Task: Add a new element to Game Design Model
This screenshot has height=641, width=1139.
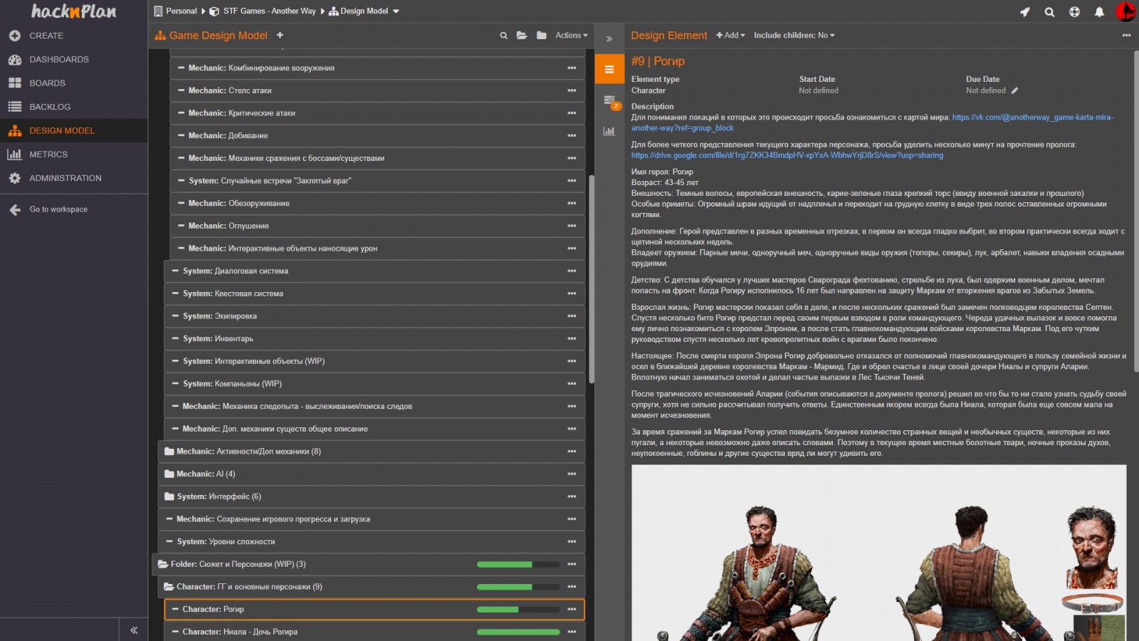Action: (280, 35)
